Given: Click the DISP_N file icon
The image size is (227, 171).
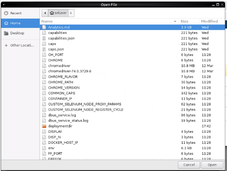Looking at the screenshot, I should tap(44, 137).
